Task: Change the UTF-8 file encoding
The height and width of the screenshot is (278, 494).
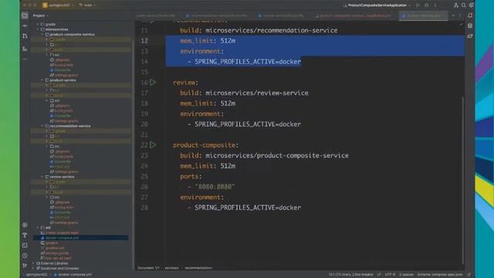Action: point(390,275)
